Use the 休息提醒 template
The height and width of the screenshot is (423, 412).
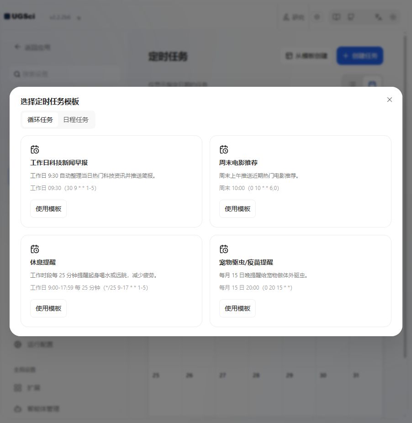[x=48, y=308]
